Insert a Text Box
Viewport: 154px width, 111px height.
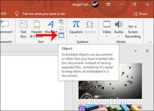point(23,29)
